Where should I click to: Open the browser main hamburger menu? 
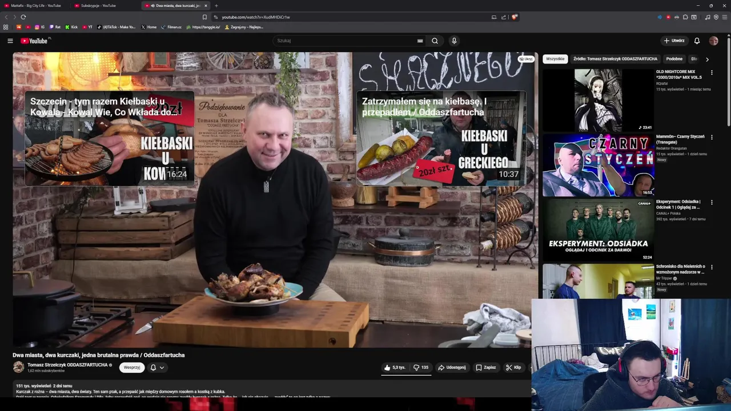coord(725,17)
